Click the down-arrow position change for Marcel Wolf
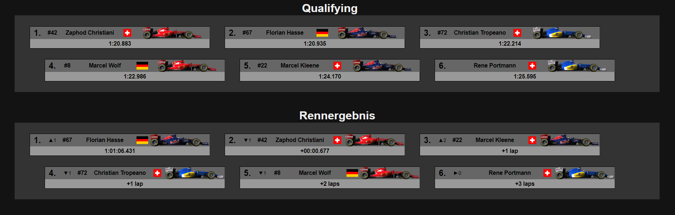Screen dimensions: 675x215 click(x=262, y=173)
